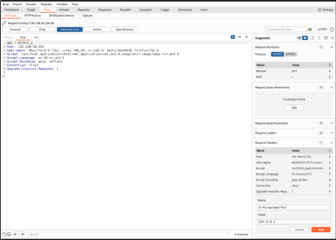336x240 pixels.
Task: Click the Search field below the editor
Action: tap(128, 234)
